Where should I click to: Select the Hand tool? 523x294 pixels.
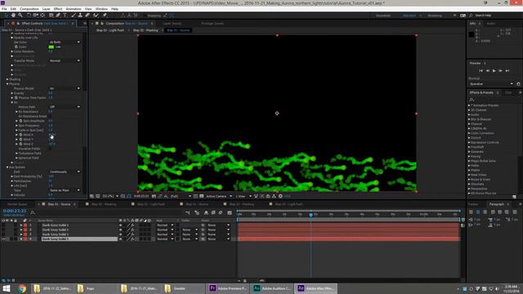(13, 16)
